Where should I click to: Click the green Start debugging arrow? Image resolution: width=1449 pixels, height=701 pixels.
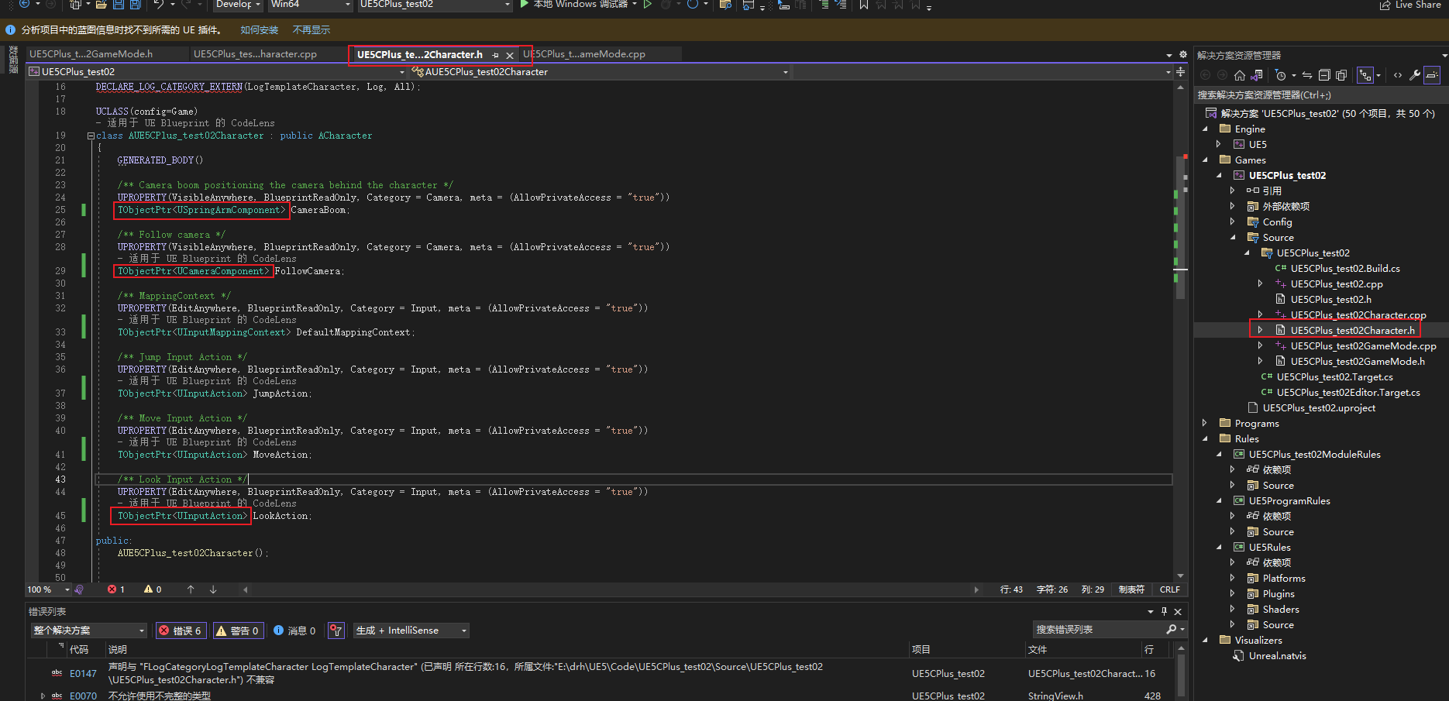point(525,4)
